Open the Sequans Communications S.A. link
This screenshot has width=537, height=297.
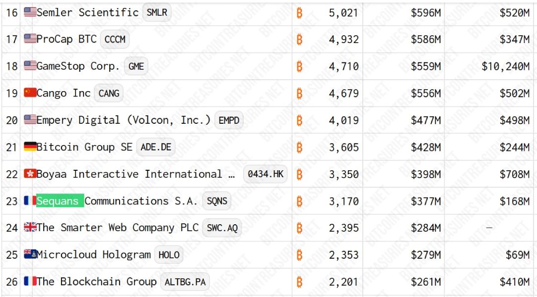(117, 201)
